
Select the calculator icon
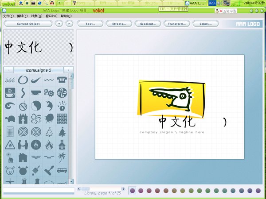point(10,131)
